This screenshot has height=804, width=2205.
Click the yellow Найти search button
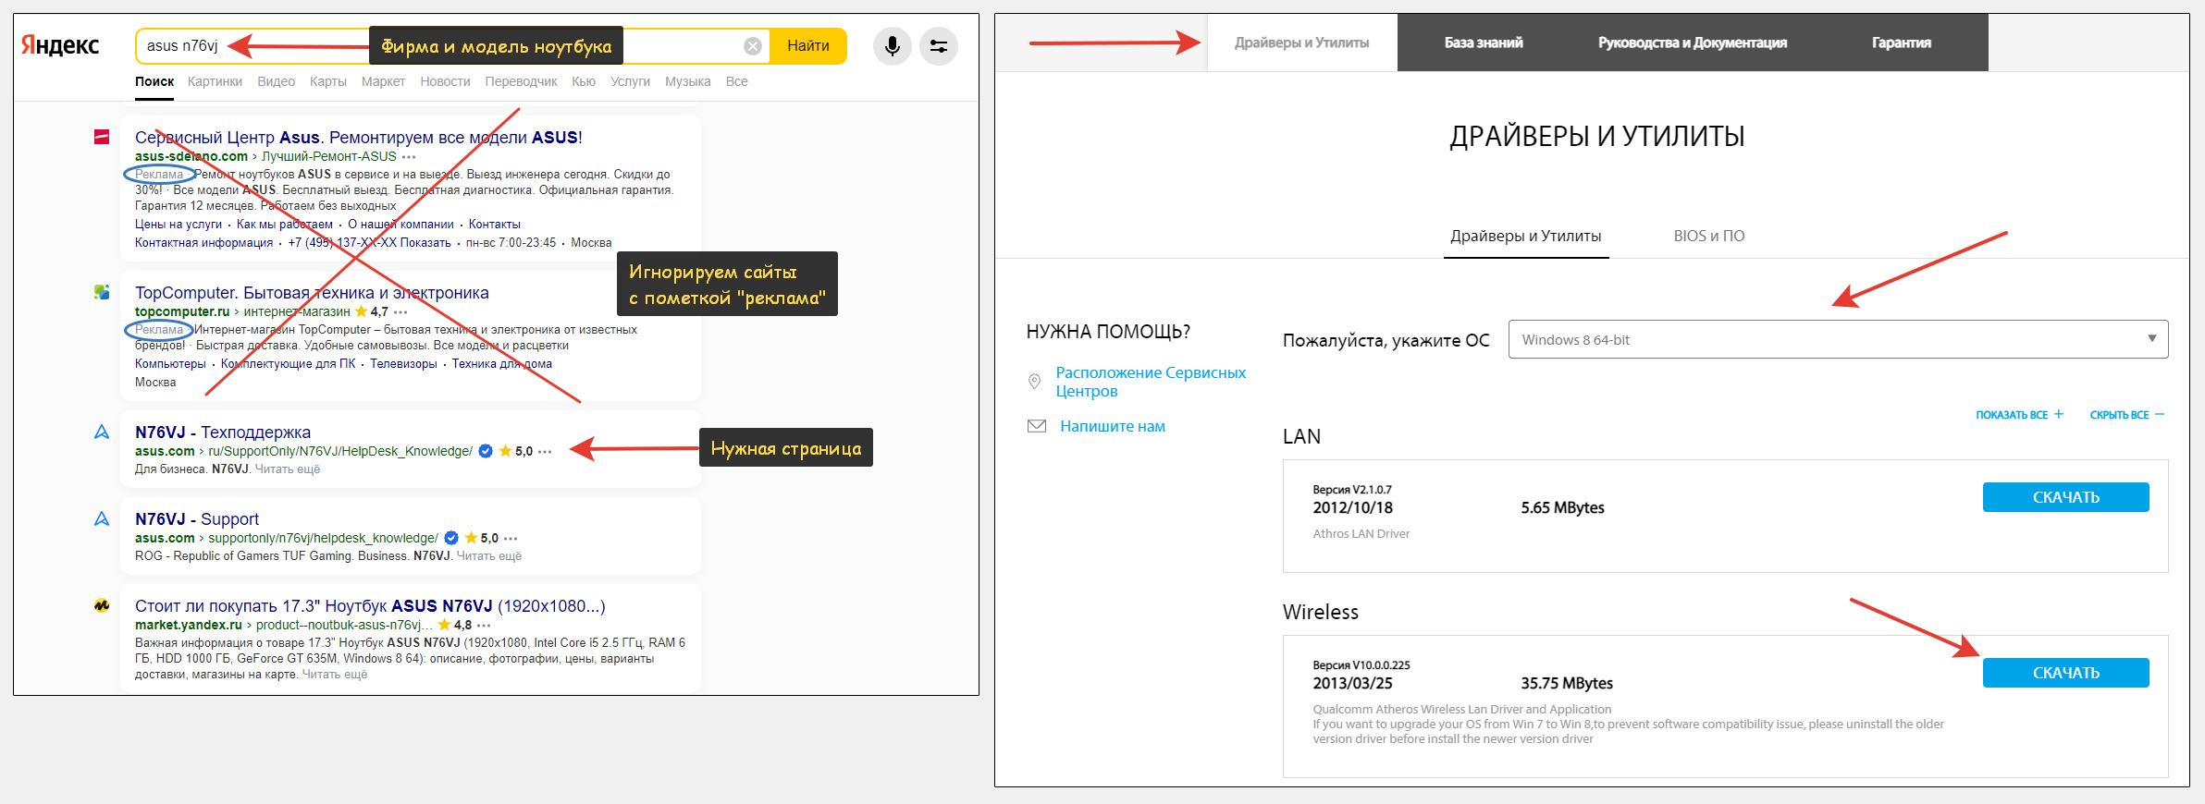[x=808, y=46]
